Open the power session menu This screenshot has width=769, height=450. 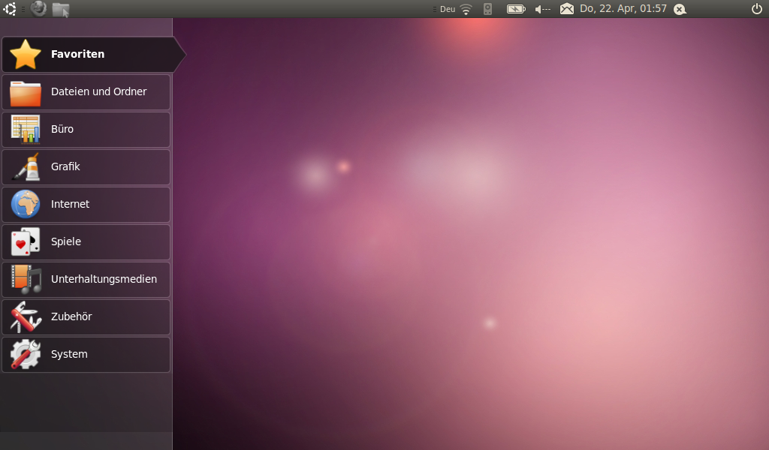click(x=757, y=9)
